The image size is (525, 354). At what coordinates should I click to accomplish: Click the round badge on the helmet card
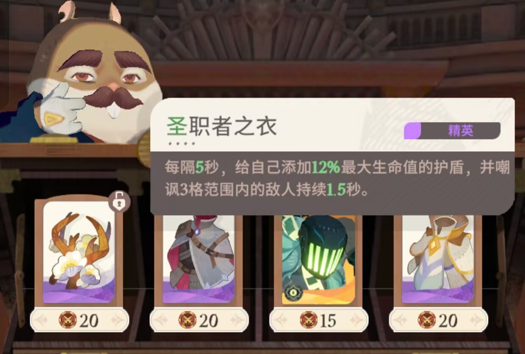[293, 293]
